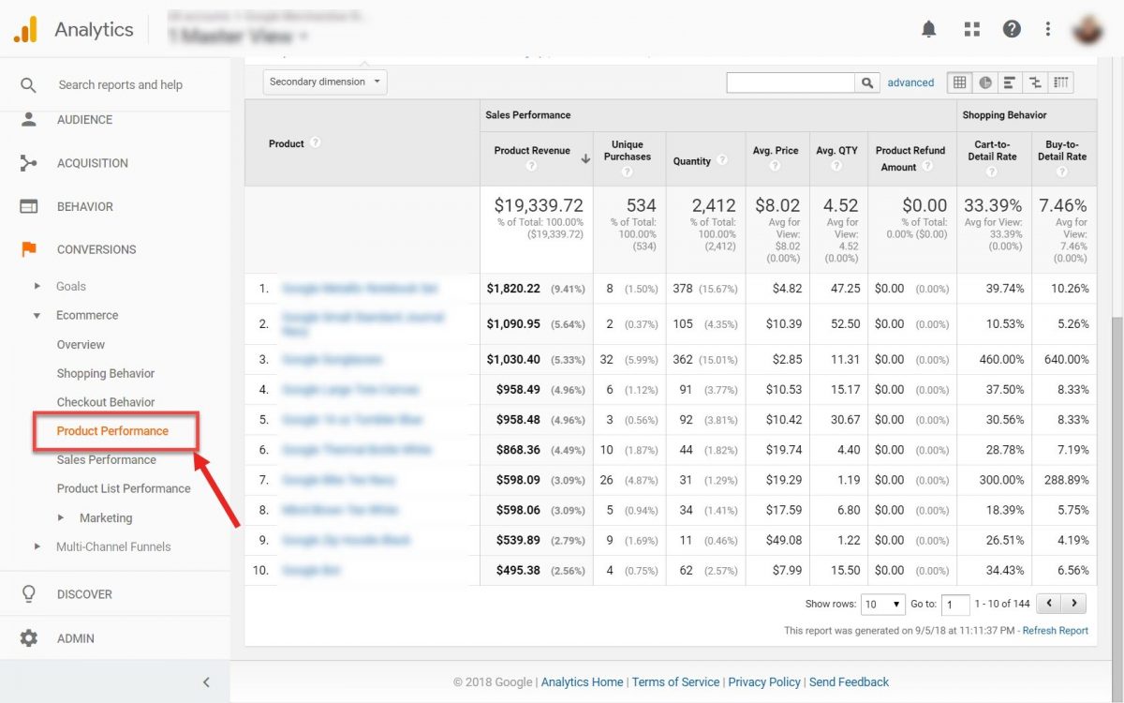Click the table search magnifier button
This screenshot has width=1124, height=703.
(x=868, y=82)
